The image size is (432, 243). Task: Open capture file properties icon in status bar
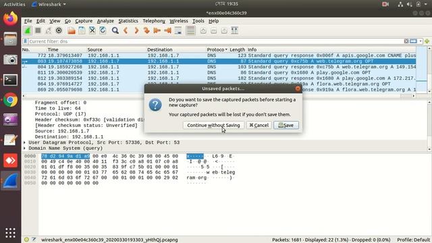point(34,240)
